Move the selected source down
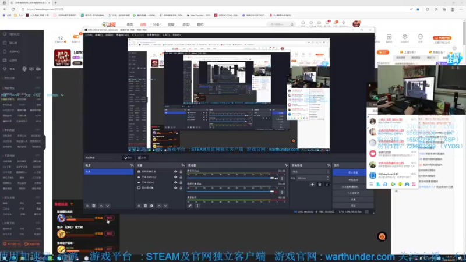The height and width of the screenshot is (262, 466). [x=165, y=206]
